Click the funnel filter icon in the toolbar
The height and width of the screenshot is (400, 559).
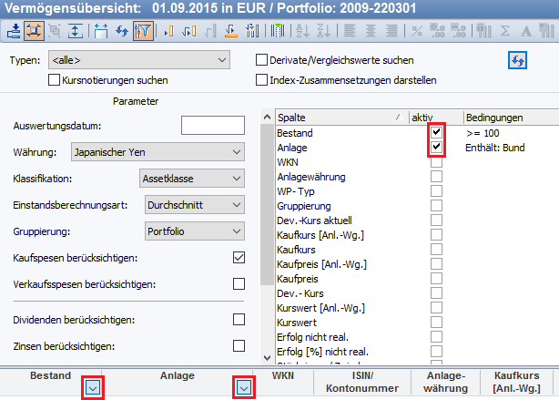(x=143, y=30)
